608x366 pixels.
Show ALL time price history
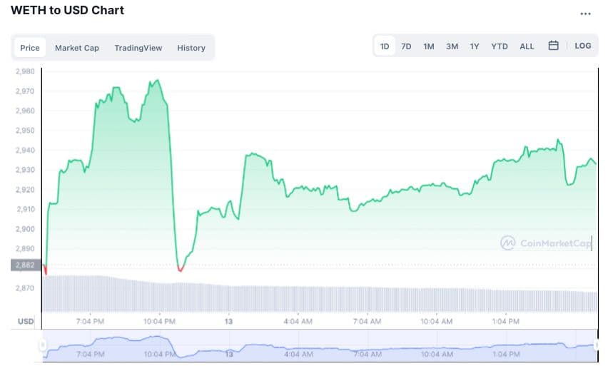click(x=527, y=46)
